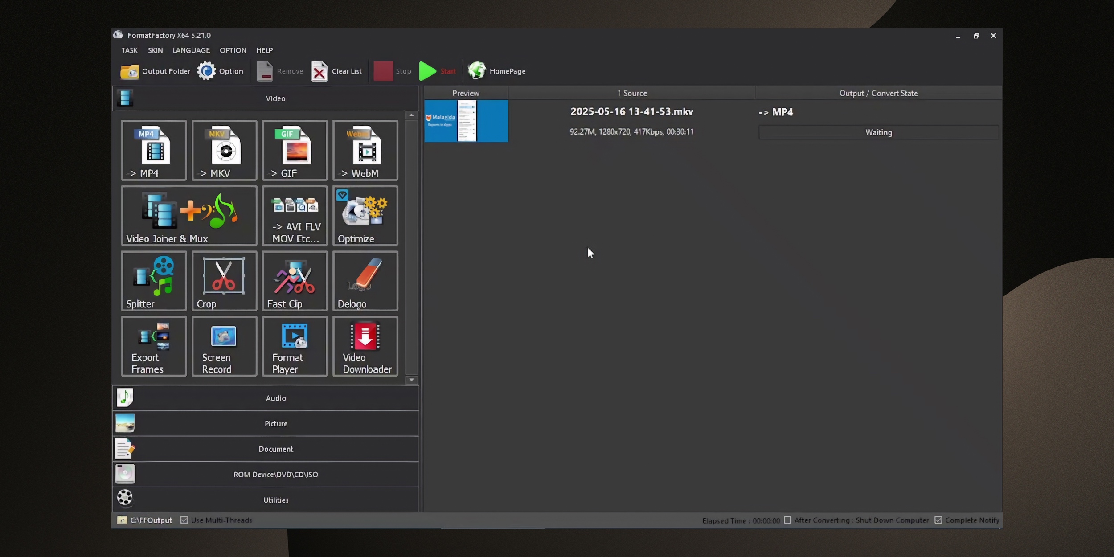Click the preview thumbnail of the queued video
The height and width of the screenshot is (557, 1114).
(x=466, y=121)
